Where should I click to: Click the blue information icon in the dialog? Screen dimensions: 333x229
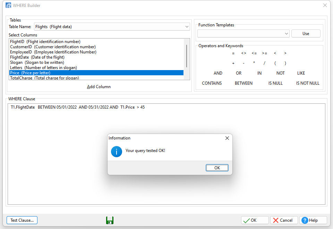(117, 152)
